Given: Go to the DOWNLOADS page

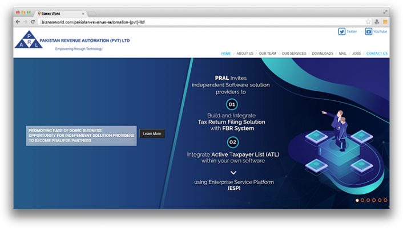Looking at the screenshot, I should tap(323, 54).
